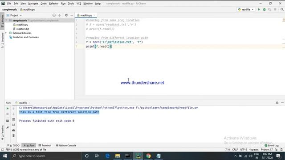Viewport: 285px width, 160px height.
Task: Open the Windows Start menu
Action: (x=5, y=156)
